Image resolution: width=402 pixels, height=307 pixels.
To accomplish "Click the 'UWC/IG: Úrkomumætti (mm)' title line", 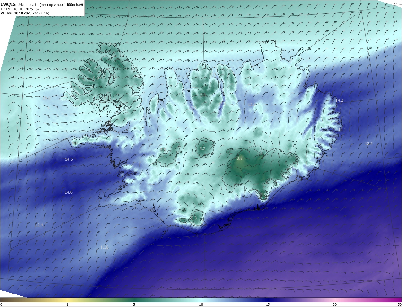I will click(x=42, y=4).
